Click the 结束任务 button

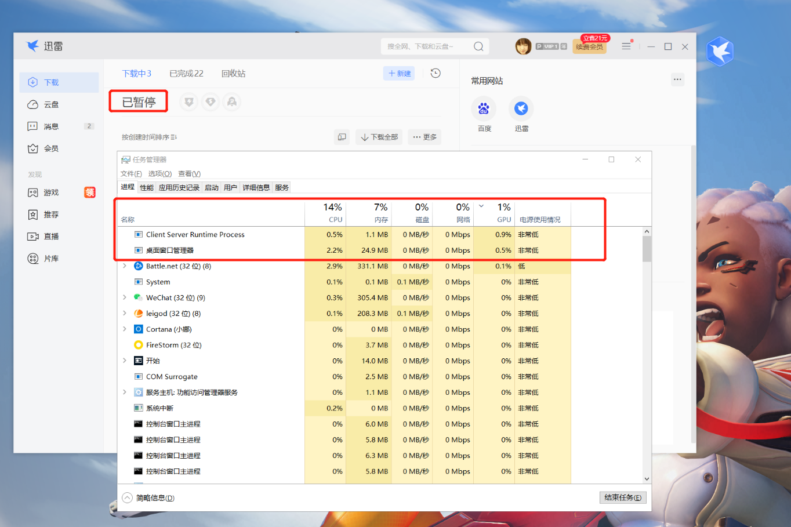click(622, 497)
